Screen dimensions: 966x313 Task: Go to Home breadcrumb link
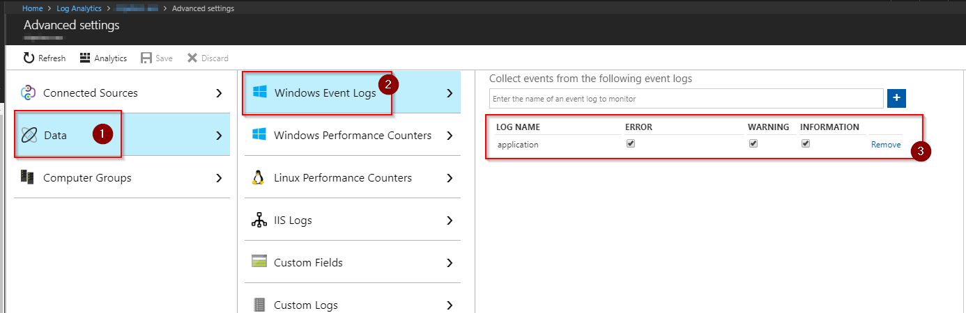pyautogui.click(x=33, y=8)
